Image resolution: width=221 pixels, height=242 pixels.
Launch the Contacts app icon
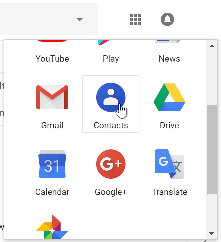[x=110, y=98]
